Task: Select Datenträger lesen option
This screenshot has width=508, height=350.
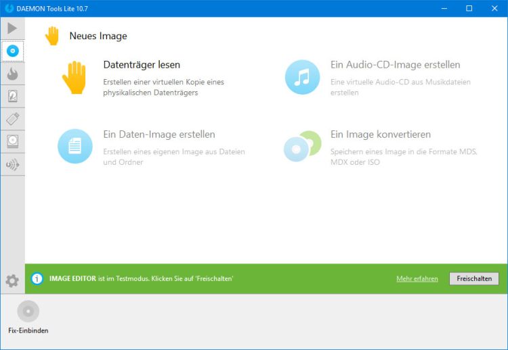Action: point(142,65)
